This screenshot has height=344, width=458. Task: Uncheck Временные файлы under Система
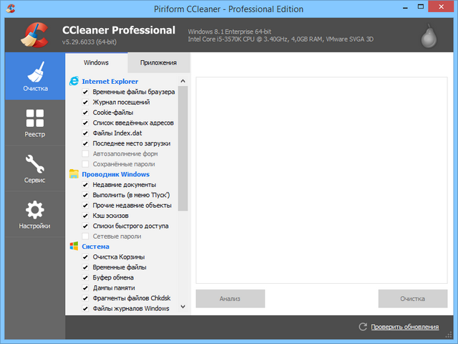click(85, 267)
